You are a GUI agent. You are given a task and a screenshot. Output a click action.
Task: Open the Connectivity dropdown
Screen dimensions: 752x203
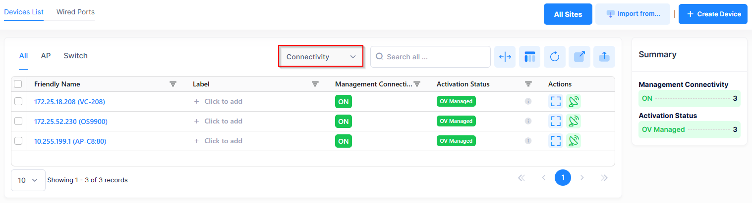(x=321, y=57)
